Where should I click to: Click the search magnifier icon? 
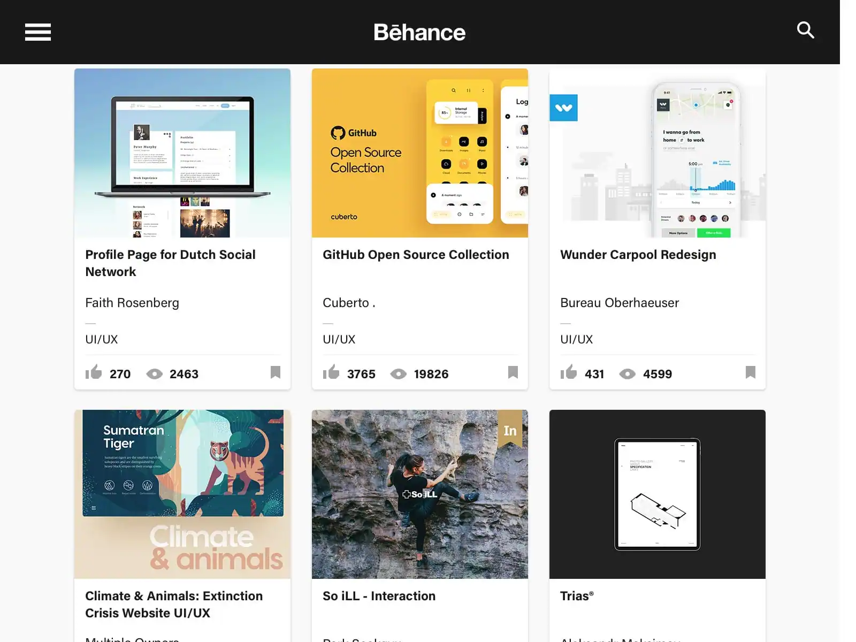tap(805, 30)
